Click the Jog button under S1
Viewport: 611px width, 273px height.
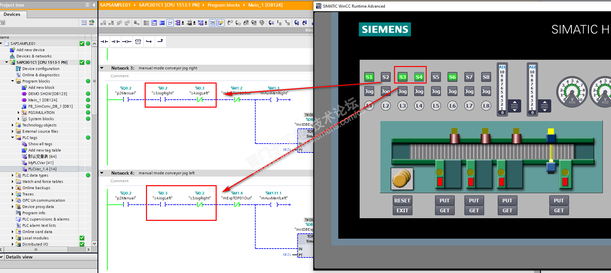pos(369,91)
